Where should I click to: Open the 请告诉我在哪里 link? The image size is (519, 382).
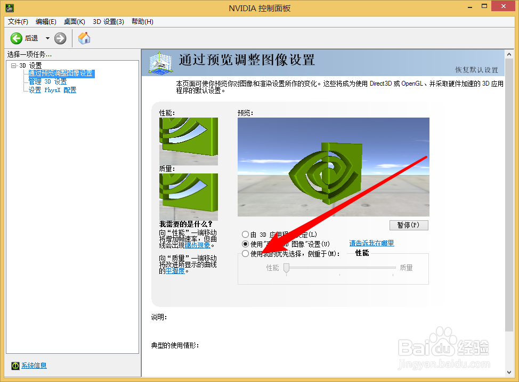372,243
